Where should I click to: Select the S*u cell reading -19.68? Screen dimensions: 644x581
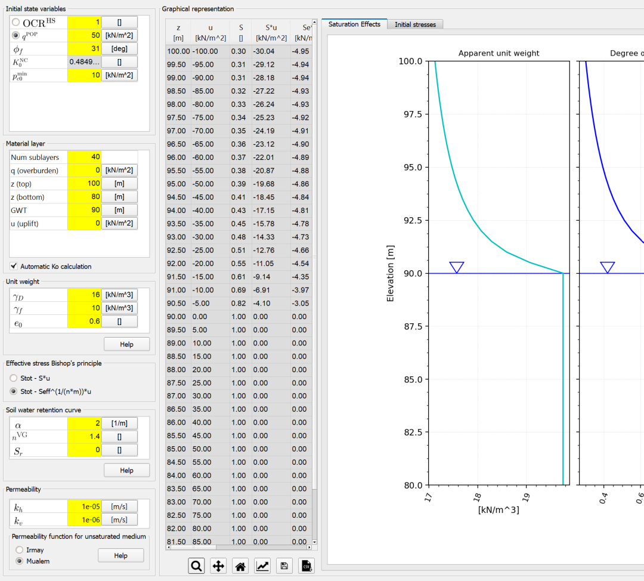pyautogui.click(x=271, y=184)
